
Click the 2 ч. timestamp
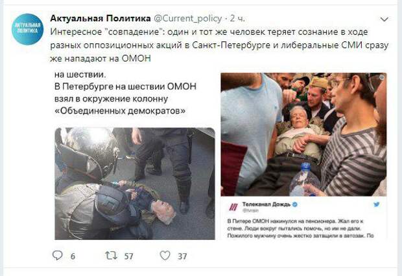tap(237, 18)
